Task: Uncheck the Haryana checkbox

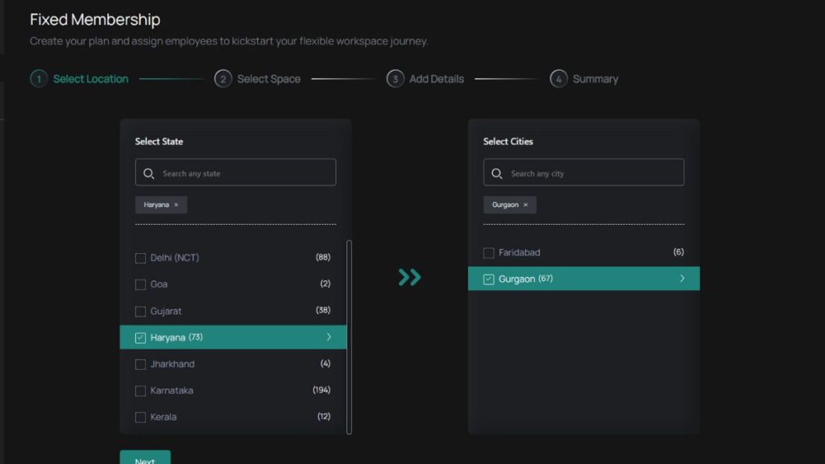Action: click(x=140, y=338)
